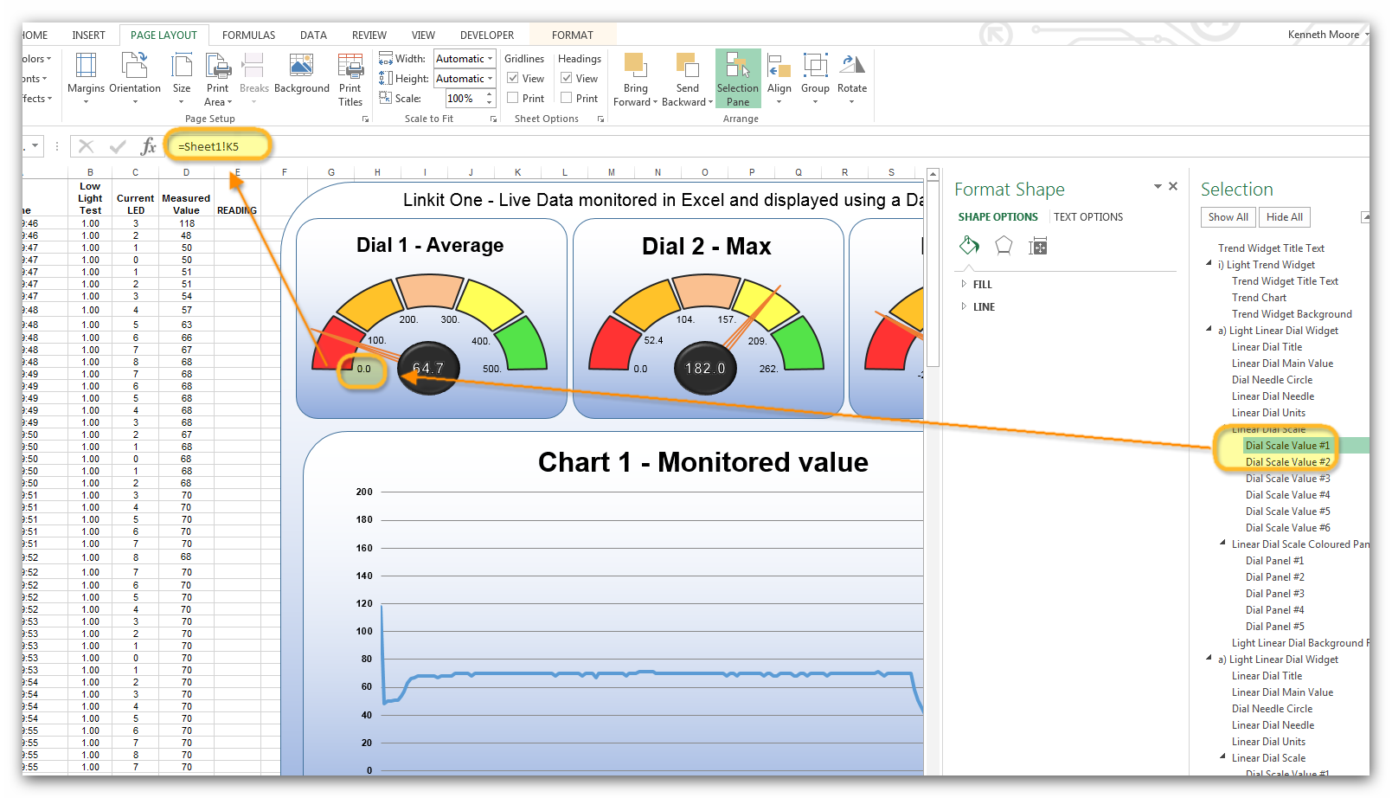Open the DEVELOPER tab

pos(487,35)
